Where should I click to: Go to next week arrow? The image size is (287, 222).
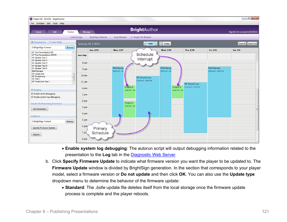click(x=156, y=44)
